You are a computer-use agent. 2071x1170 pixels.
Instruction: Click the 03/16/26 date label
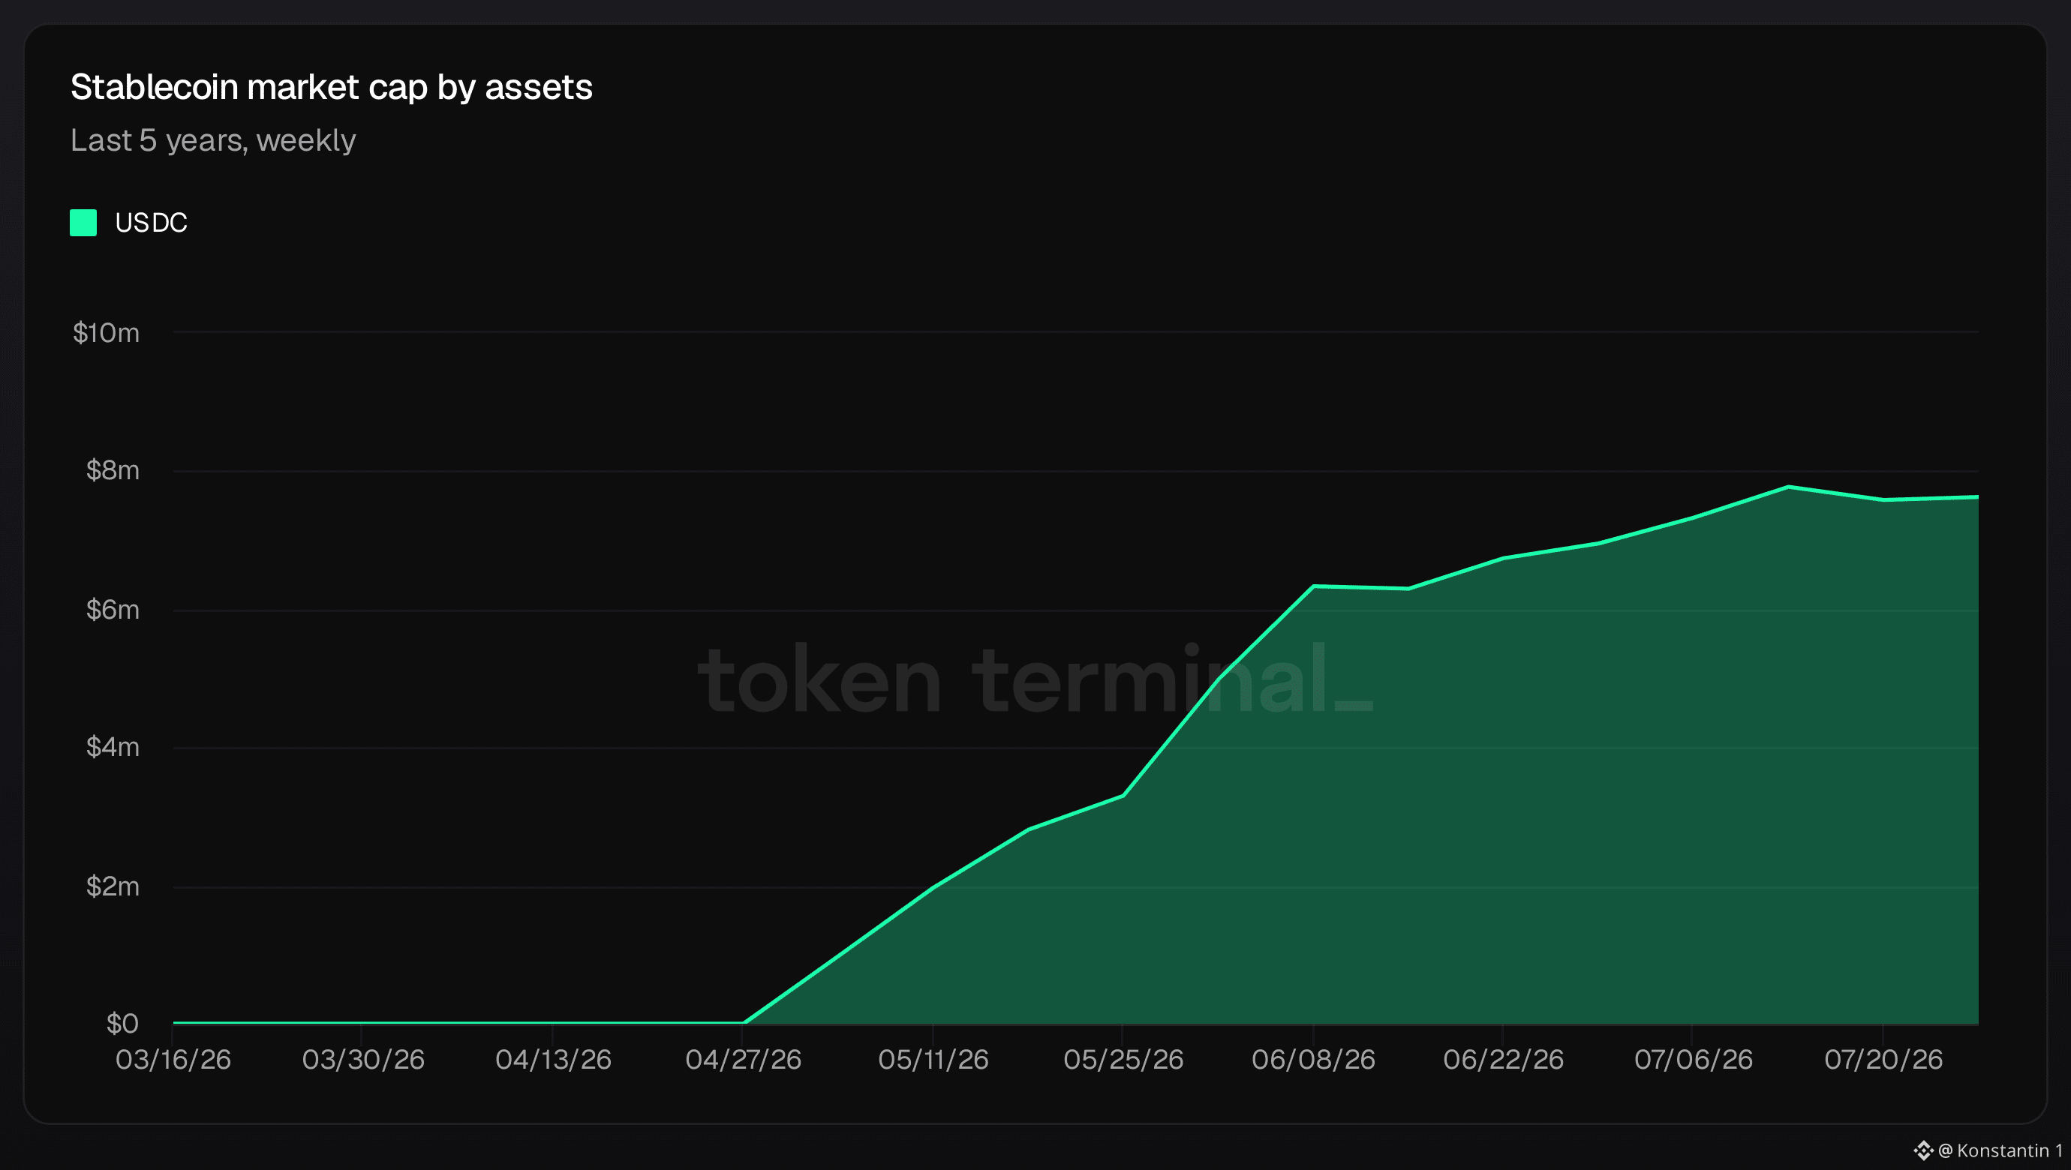173,1060
